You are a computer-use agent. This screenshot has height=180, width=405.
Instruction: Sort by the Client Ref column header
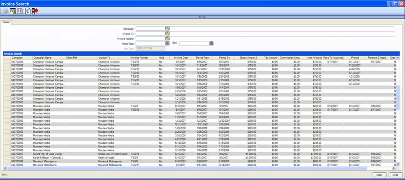pos(81,58)
